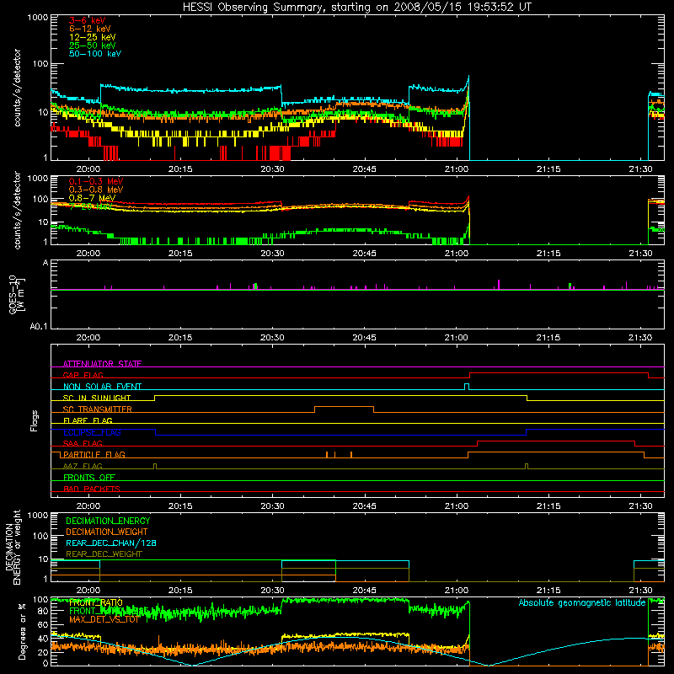674x674 pixels.
Task: Select the PARTICLE_FLAG label
Action: pyautogui.click(x=94, y=455)
